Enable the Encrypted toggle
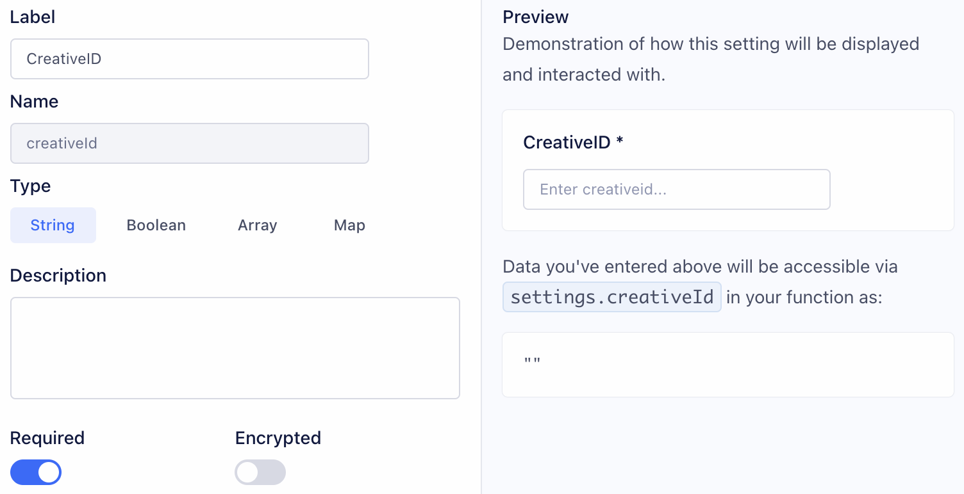This screenshot has height=494, width=964. tap(260, 473)
